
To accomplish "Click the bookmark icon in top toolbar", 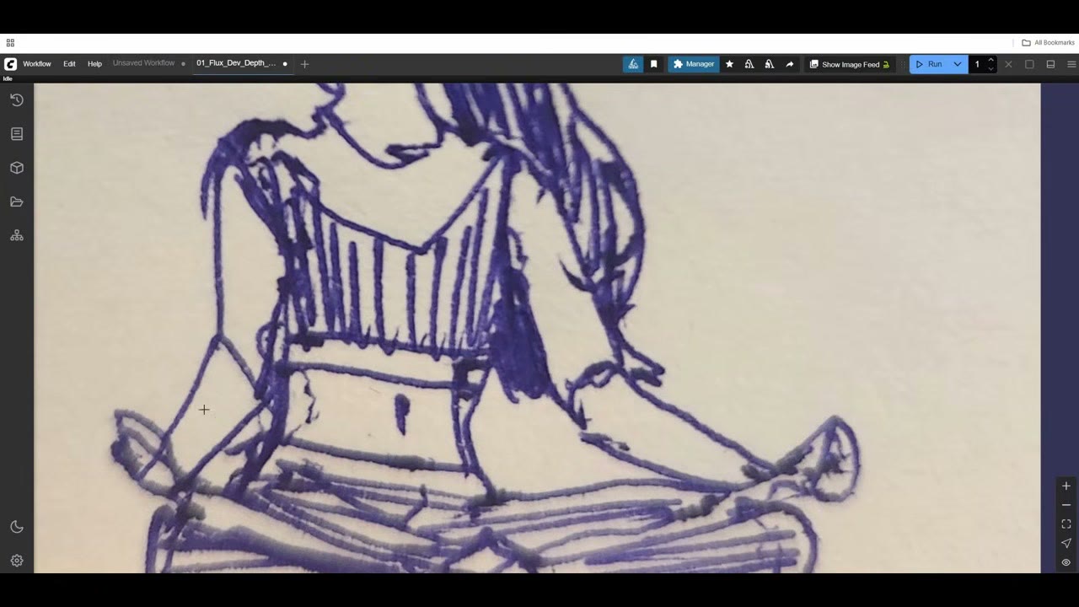I will click(x=653, y=64).
